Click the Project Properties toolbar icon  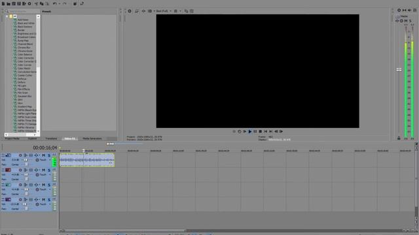pos(29,4)
